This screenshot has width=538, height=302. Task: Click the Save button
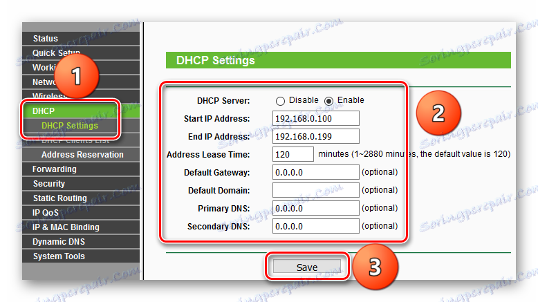tap(307, 267)
